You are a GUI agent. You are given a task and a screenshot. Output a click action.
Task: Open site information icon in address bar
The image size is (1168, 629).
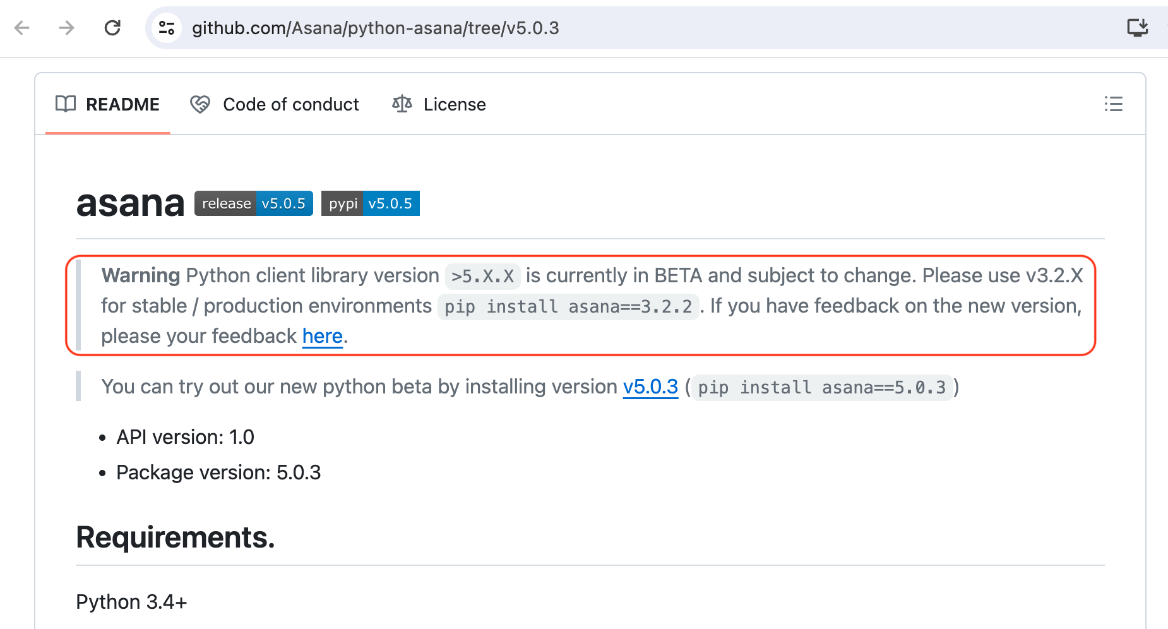167,28
